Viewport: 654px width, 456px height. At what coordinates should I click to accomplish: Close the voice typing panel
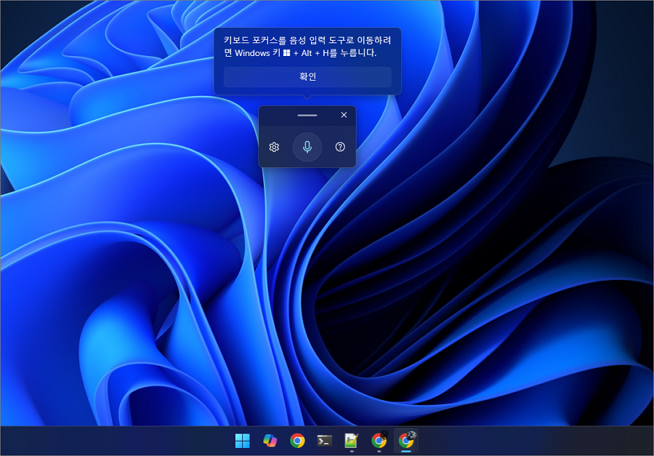(x=344, y=115)
